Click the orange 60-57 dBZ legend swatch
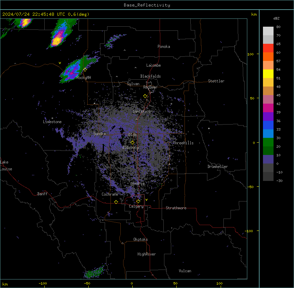 pos(268,56)
